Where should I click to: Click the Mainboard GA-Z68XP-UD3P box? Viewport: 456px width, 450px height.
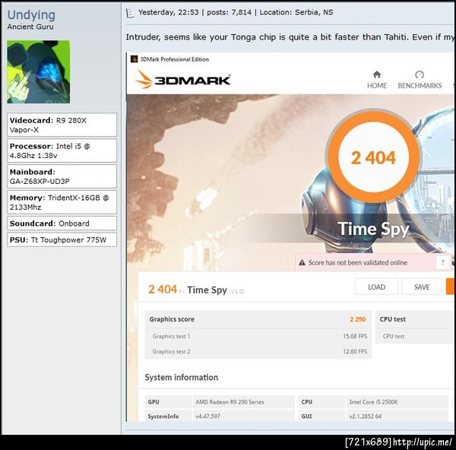point(62,176)
